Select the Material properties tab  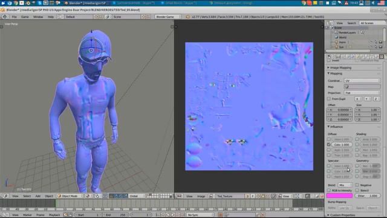pyautogui.click(x=376, y=56)
